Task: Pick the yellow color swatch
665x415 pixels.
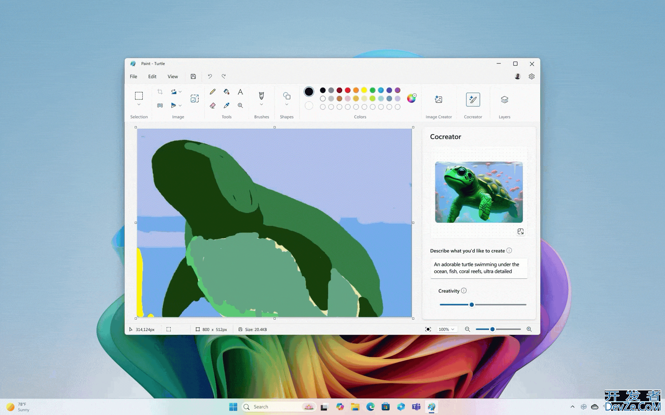Action: [x=364, y=90]
